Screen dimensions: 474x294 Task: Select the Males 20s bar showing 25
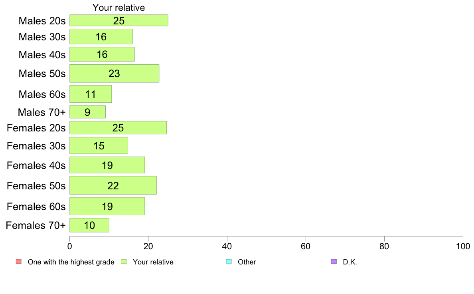click(119, 20)
